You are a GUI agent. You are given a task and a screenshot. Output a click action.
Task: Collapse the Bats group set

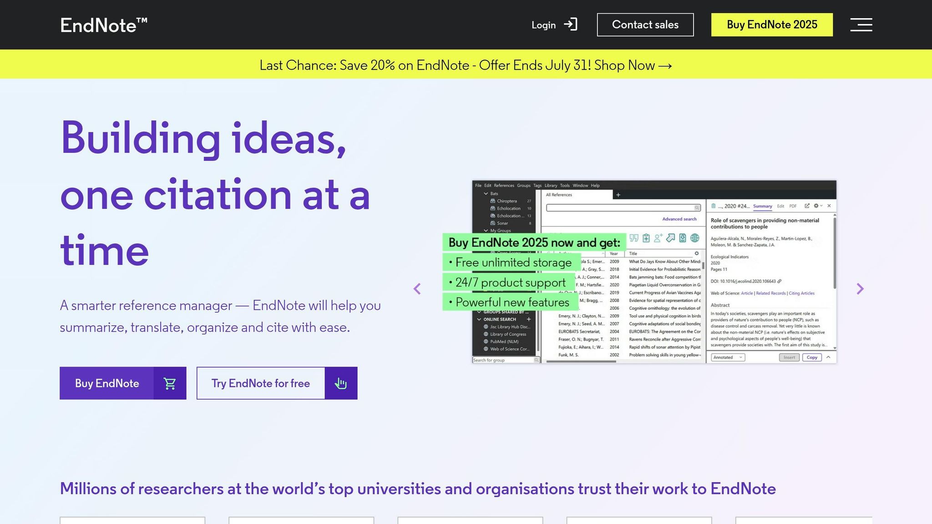click(x=486, y=194)
